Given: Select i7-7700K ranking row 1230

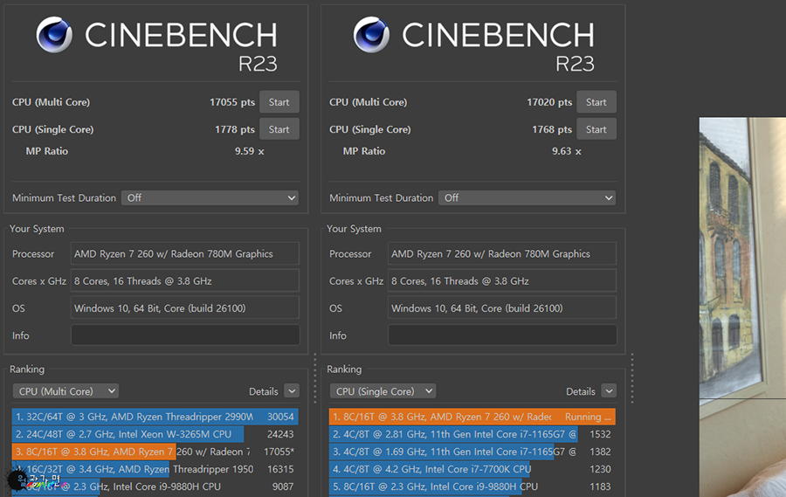Looking at the screenshot, I should 472,469.
